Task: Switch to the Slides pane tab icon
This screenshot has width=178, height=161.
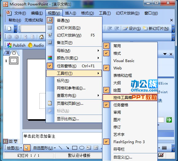Action: click(x=14, y=53)
